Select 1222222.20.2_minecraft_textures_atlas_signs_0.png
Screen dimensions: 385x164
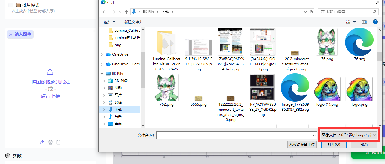tap(230, 109)
